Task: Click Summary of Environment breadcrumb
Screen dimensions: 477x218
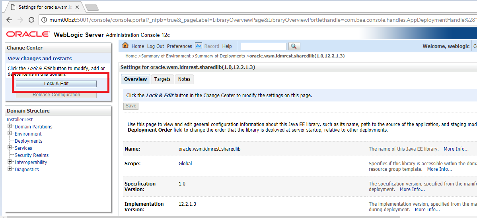Action: click(166, 56)
